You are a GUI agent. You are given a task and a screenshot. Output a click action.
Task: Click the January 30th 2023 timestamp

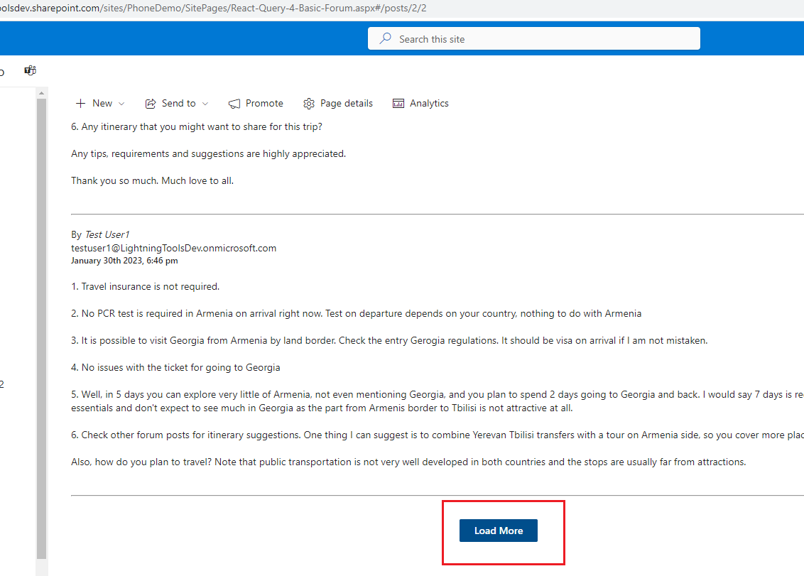point(124,261)
